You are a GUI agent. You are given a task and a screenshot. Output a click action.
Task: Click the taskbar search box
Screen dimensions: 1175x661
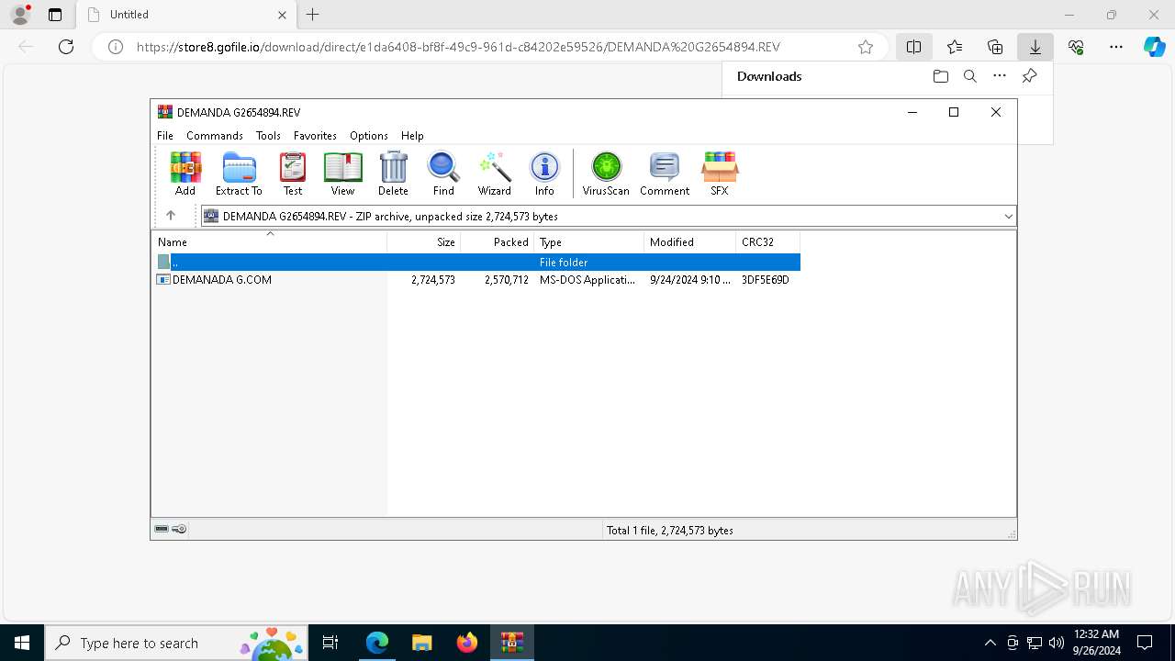coord(174,643)
